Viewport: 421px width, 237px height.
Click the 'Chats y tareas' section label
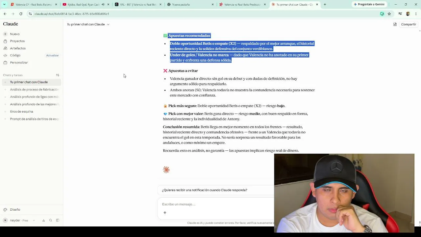click(13, 75)
